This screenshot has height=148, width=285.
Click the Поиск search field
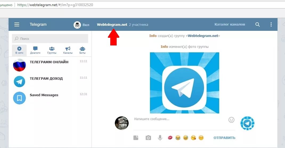[50, 39]
